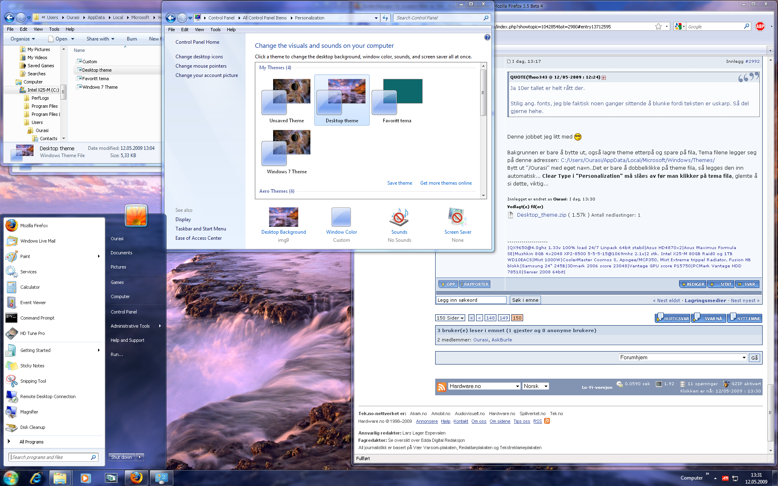Refresh the Control Panel address bar
778x486 pixels.
pos(385,18)
